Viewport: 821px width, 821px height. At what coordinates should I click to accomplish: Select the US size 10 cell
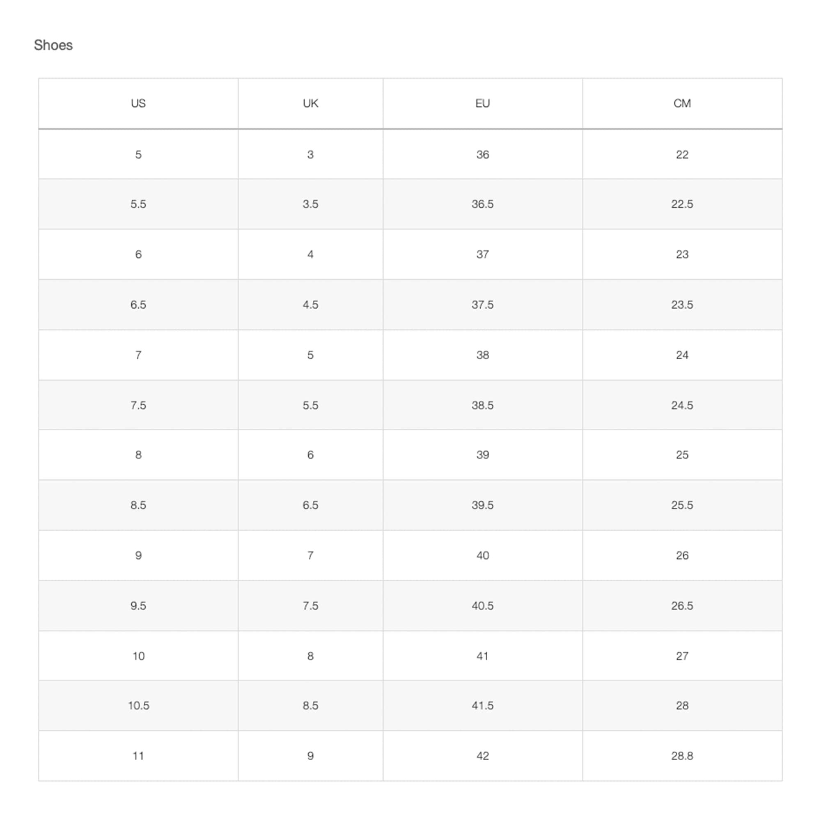coord(138,656)
